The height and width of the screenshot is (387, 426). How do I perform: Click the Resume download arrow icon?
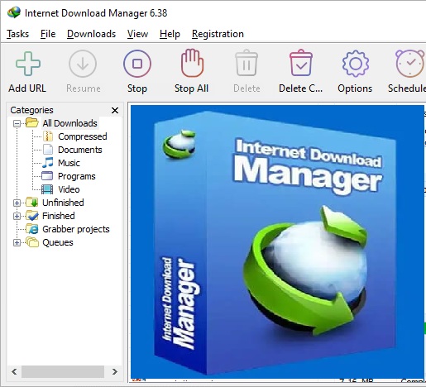83,64
